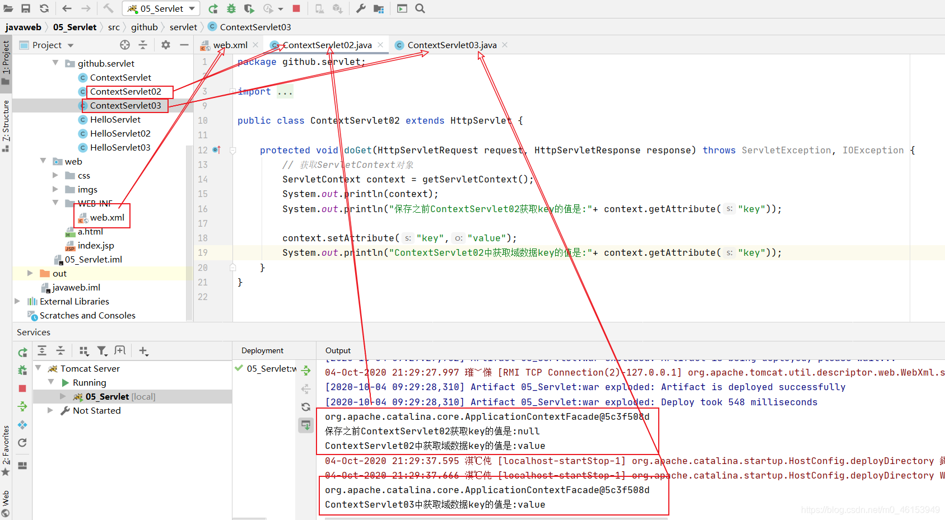
Task: Open project settings wrench icon
Action: pos(361,8)
